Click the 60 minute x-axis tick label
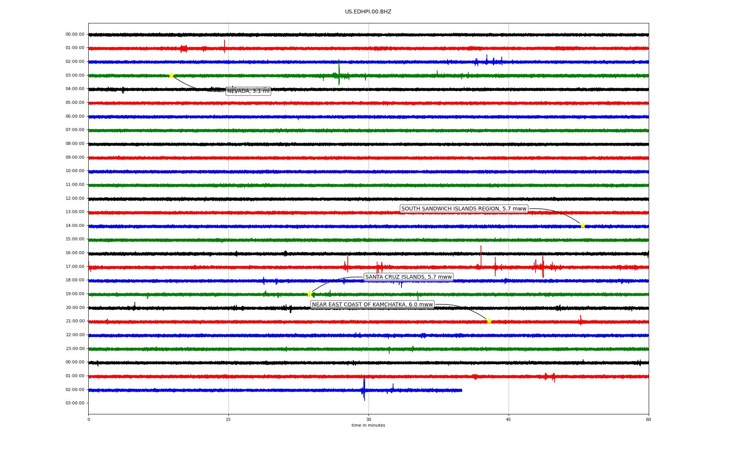Image resolution: width=737 pixels, height=460 pixels. click(648, 419)
